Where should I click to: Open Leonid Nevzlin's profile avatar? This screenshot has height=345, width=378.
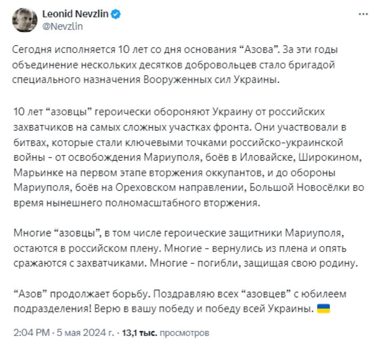pos(25,20)
